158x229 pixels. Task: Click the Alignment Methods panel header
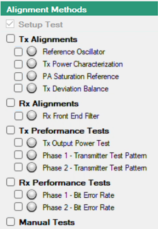(x=79, y=9)
